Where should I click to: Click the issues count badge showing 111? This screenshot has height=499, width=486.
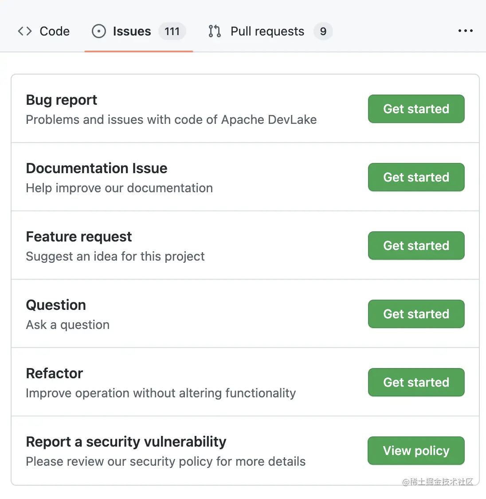[172, 31]
